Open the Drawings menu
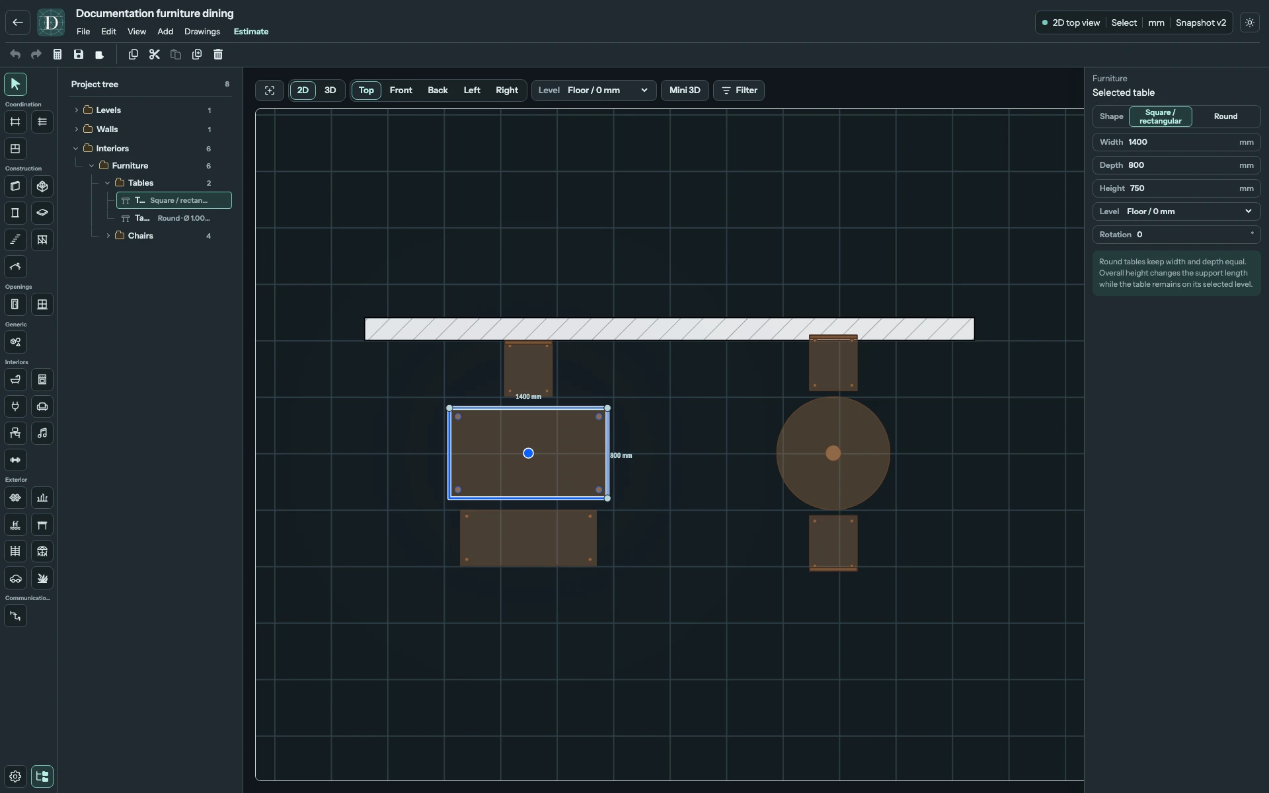This screenshot has height=793, width=1269. coord(202,32)
